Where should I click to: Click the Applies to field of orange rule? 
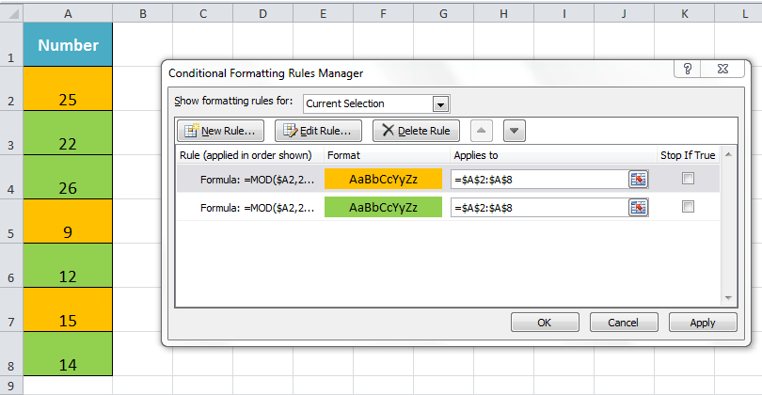[539, 180]
